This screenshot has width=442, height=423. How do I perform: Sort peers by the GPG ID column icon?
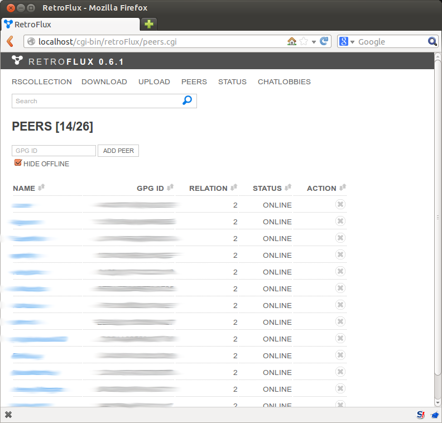point(170,187)
